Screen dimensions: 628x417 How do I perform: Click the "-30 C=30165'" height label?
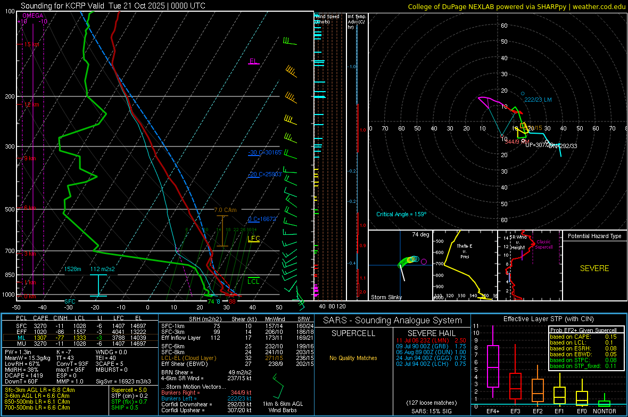pyautogui.click(x=265, y=153)
